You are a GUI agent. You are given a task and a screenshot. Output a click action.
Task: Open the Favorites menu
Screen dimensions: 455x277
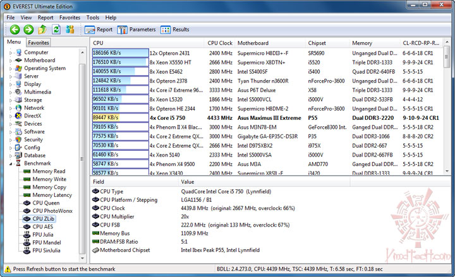[70, 18]
